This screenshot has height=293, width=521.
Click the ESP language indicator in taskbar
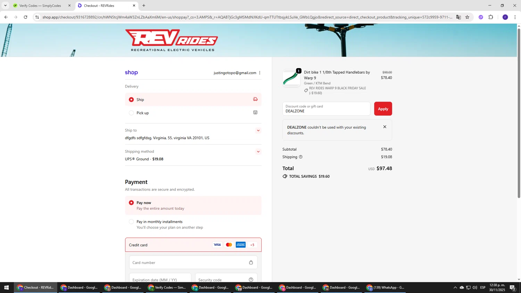(483, 287)
